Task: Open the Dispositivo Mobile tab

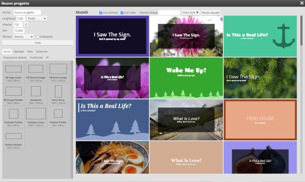Action: pyautogui.click(x=15, y=58)
